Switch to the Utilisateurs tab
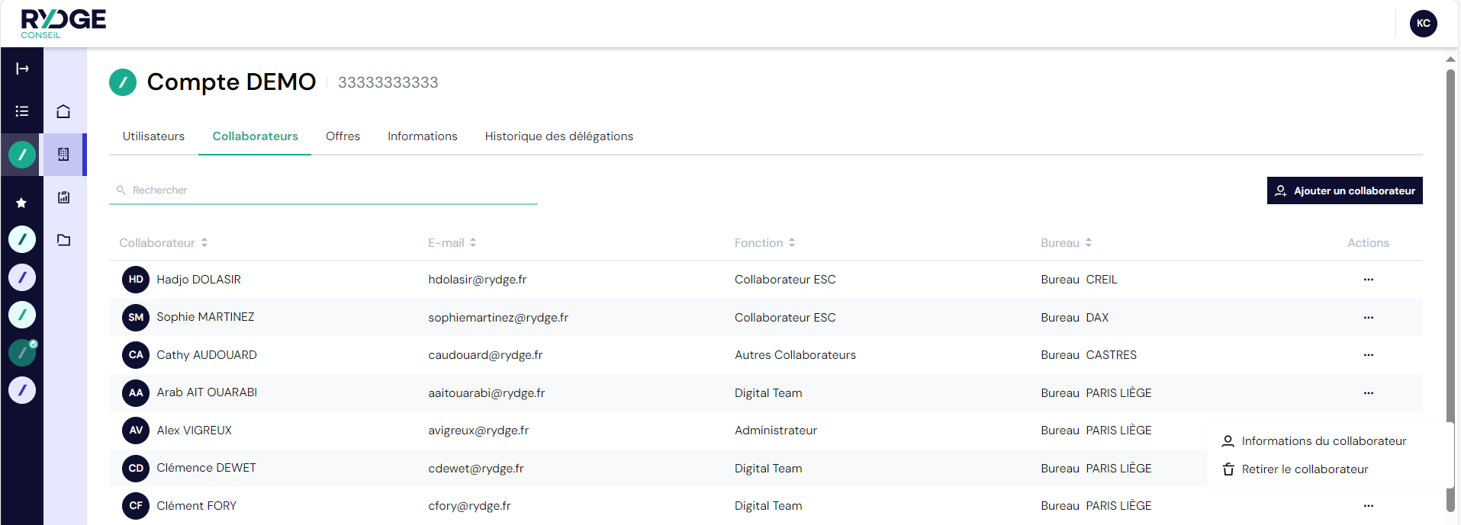1461x525 pixels. pyautogui.click(x=153, y=136)
